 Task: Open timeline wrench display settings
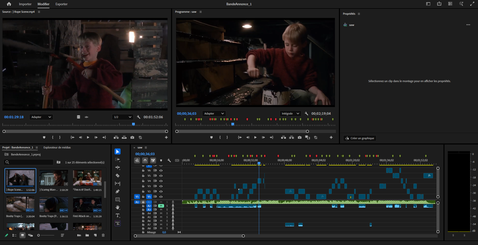[169, 160]
